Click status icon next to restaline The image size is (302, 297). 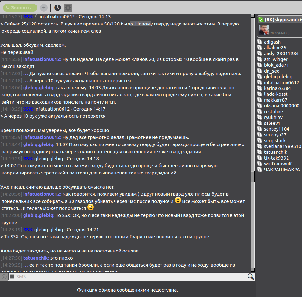click(260, 111)
